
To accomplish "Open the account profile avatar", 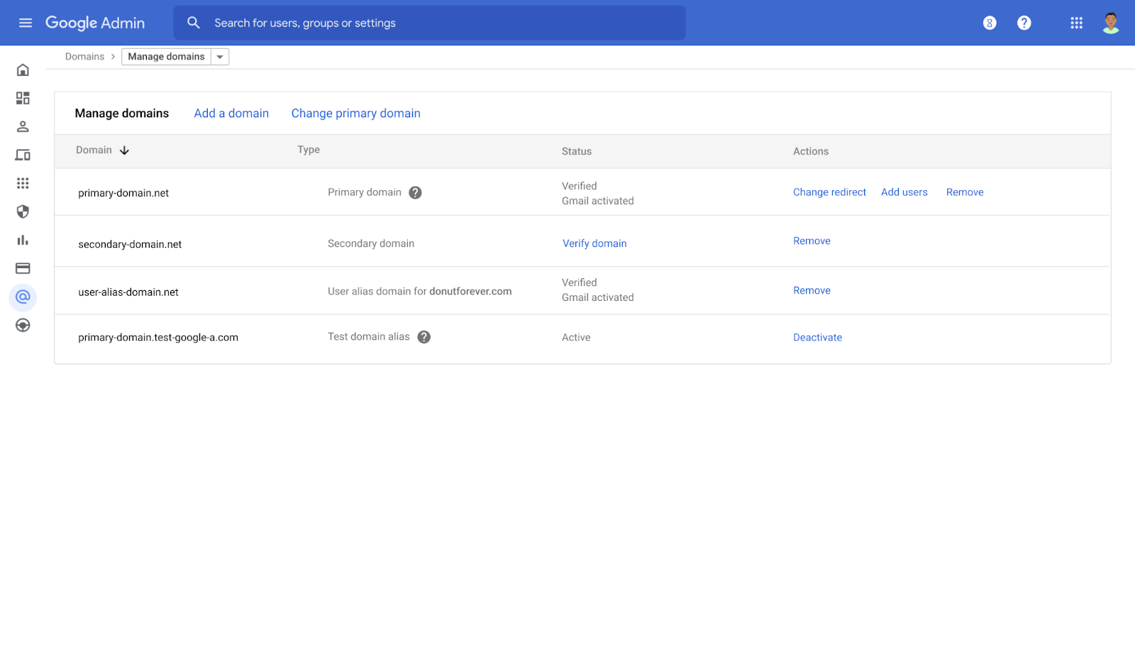I will point(1111,23).
